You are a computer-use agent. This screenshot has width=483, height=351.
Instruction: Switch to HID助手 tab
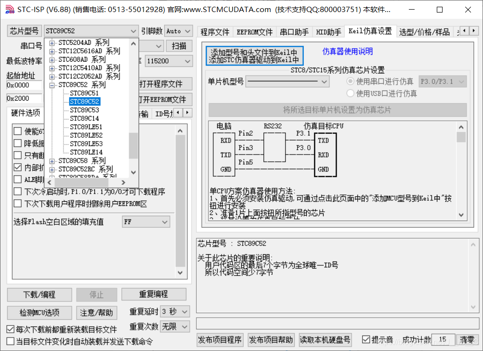click(x=329, y=32)
